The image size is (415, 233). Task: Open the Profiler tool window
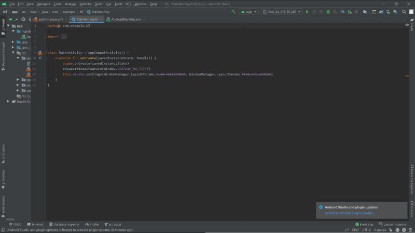click(92, 224)
